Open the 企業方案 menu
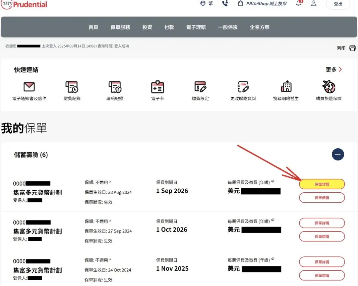 (x=260, y=27)
